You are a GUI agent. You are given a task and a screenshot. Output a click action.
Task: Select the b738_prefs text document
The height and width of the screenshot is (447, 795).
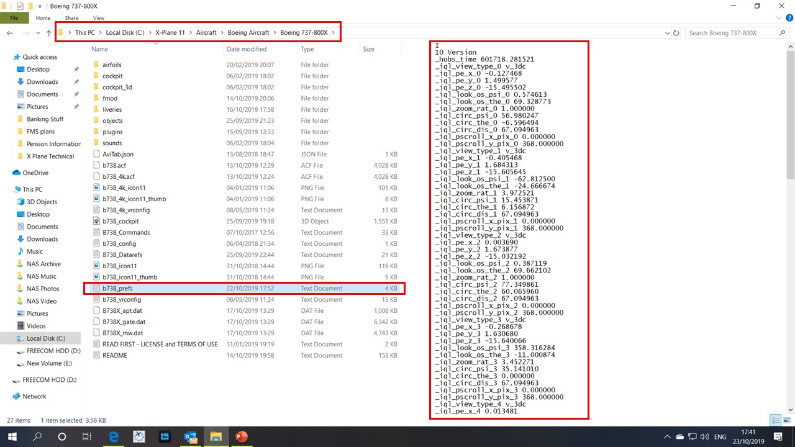(x=244, y=288)
